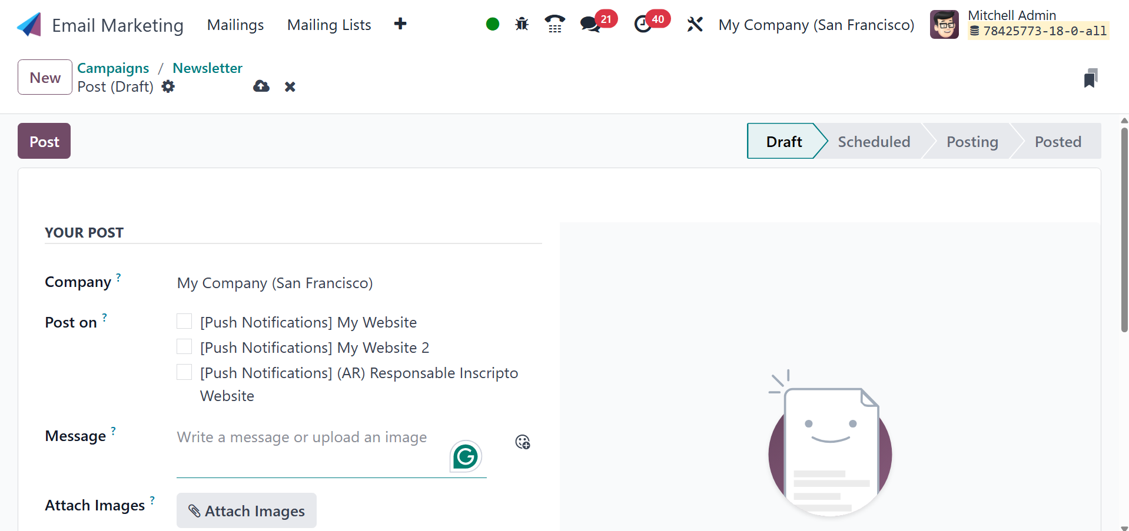The height and width of the screenshot is (531, 1129).
Task: Click the purple Post button
Action: pyautogui.click(x=44, y=141)
